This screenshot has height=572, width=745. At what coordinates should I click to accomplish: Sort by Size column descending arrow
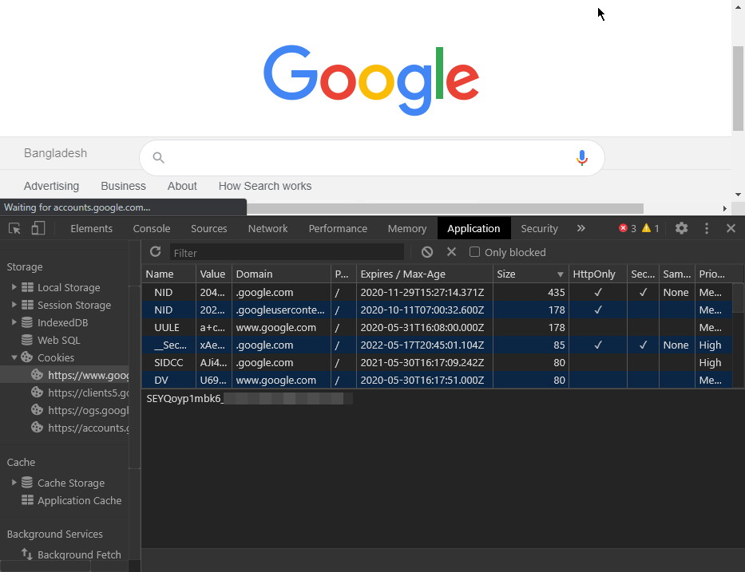[x=561, y=274]
